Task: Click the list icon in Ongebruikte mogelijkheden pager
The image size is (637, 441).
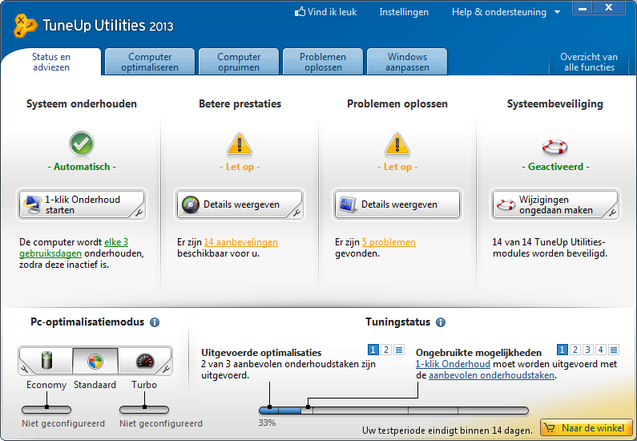Action: click(x=614, y=350)
